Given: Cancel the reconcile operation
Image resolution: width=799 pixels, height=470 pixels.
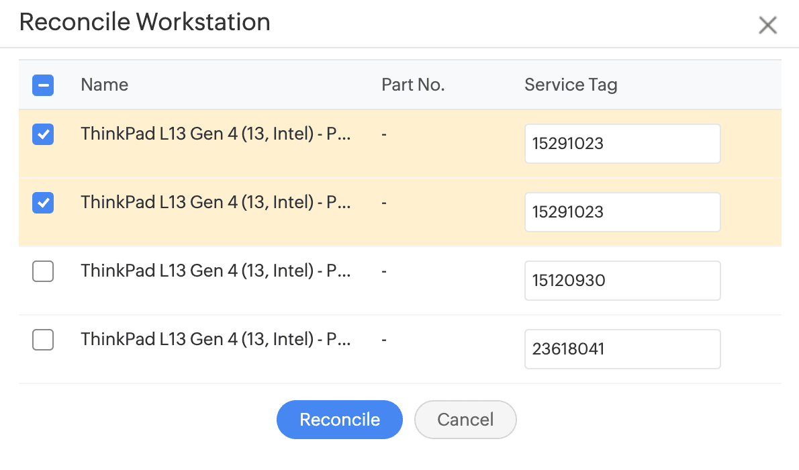Looking at the screenshot, I should click(465, 420).
